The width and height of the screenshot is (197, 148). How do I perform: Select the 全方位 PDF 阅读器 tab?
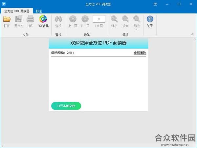[17, 11]
